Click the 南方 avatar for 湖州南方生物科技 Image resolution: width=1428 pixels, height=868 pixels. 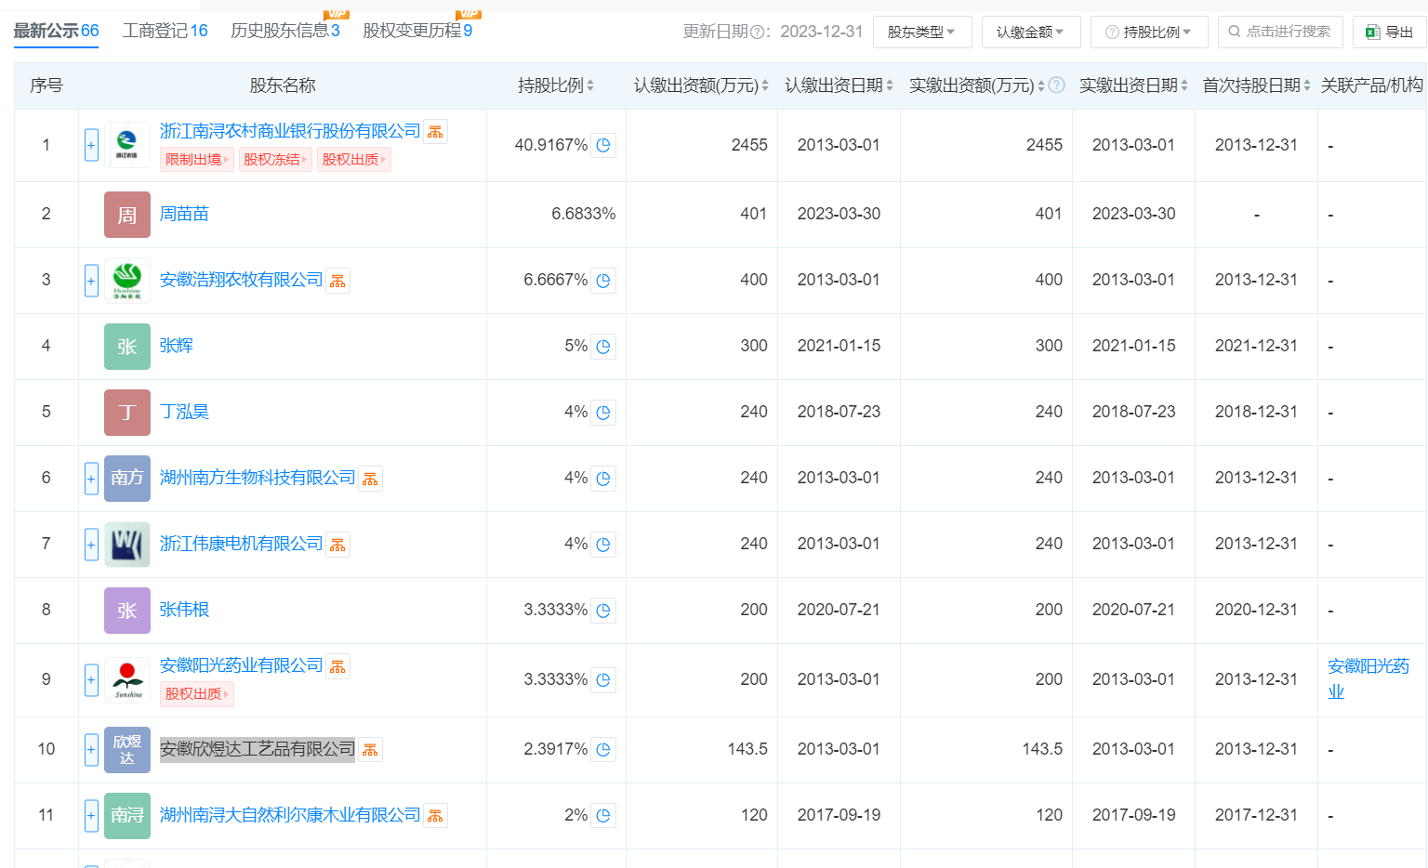pos(127,479)
